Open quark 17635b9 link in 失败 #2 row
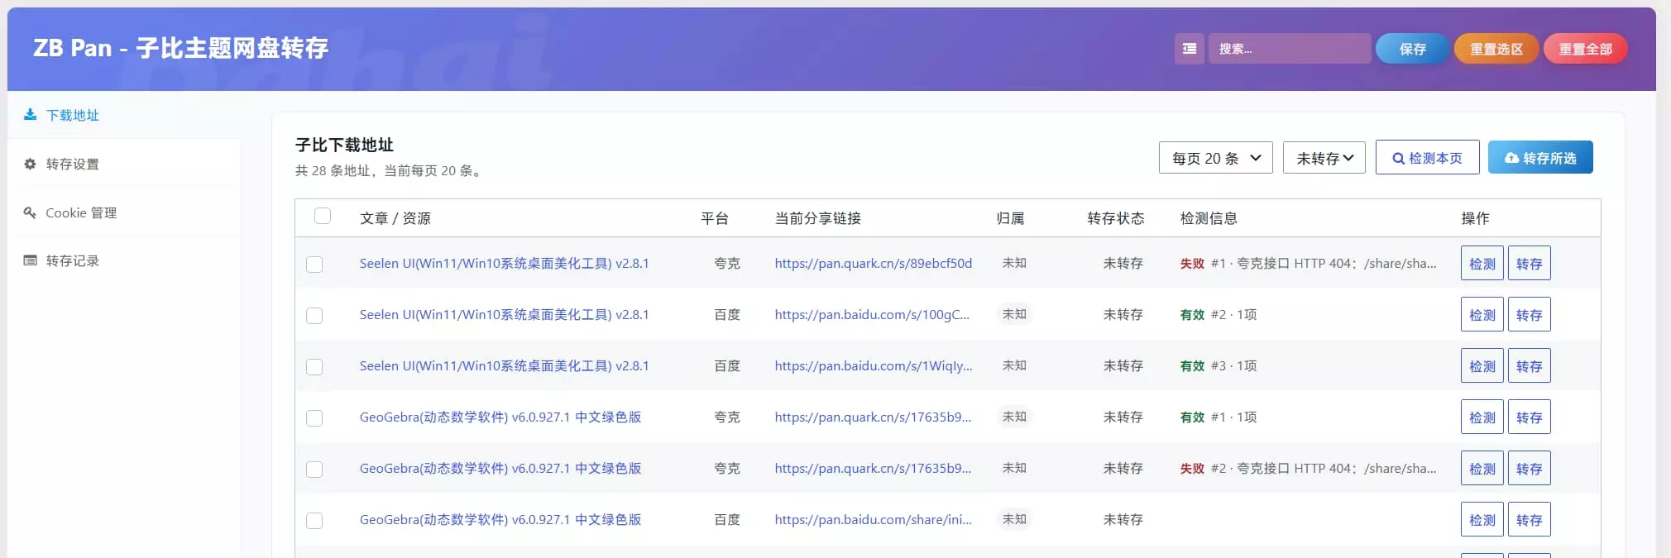This screenshot has width=1671, height=558. pos(873,468)
